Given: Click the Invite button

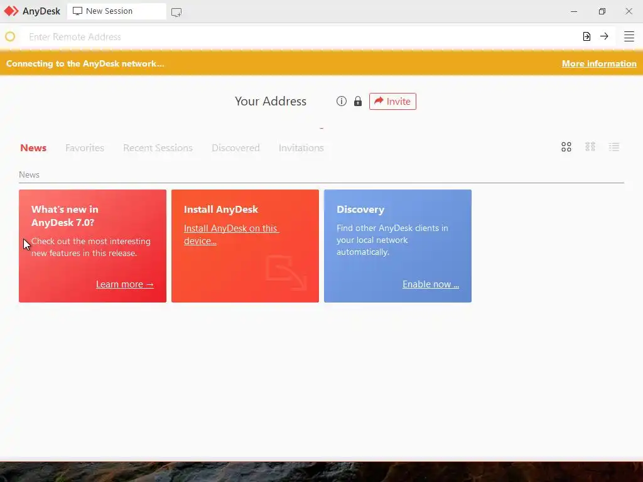Looking at the screenshot, I should [392, 101].
